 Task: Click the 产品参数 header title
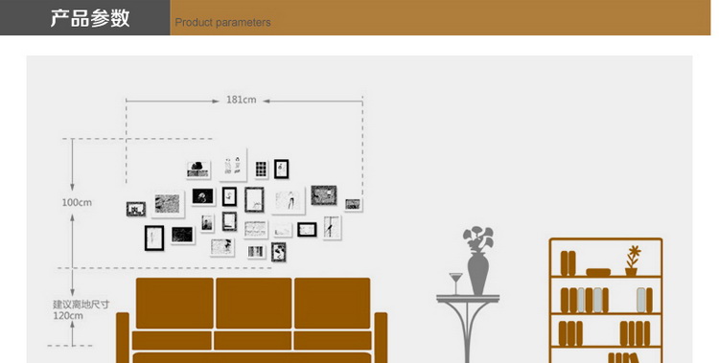point(90,18)
